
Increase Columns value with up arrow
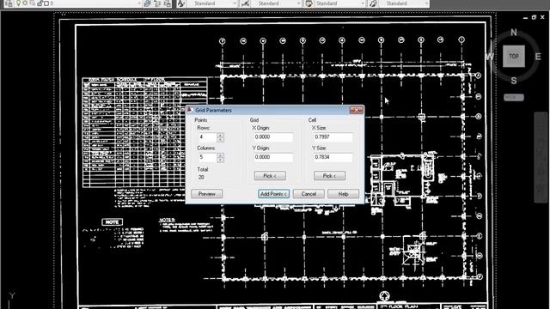(x=220, y=155)
